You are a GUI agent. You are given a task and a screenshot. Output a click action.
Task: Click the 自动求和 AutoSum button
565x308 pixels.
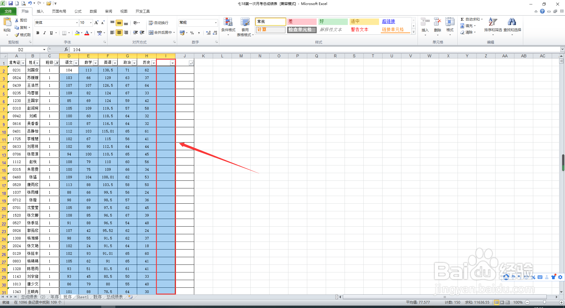pyautogui.click(x=472, y=19)
